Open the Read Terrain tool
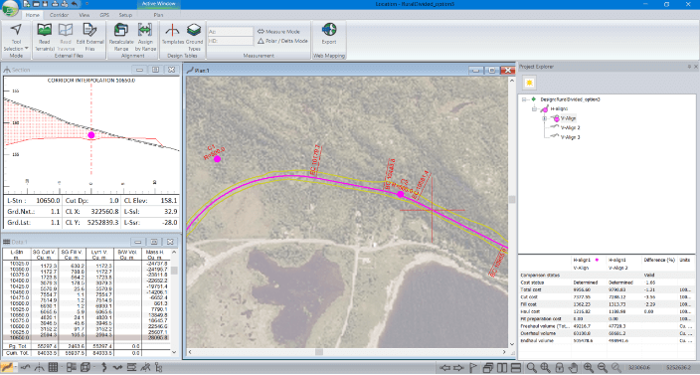Image resolution: width=700 pixels, height=375 pixels. coord(44,37)
